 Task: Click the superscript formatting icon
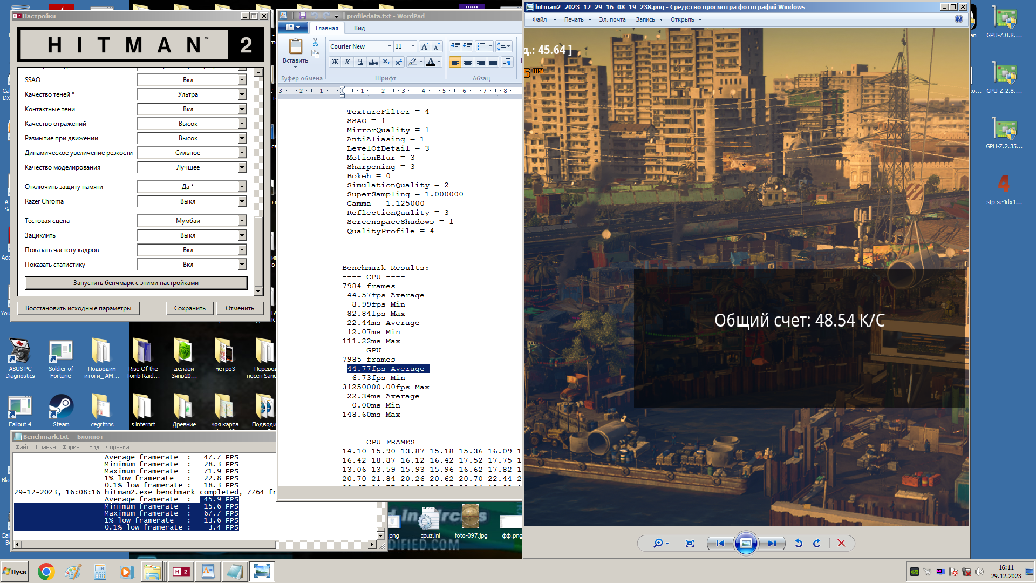tap(398, 62)
